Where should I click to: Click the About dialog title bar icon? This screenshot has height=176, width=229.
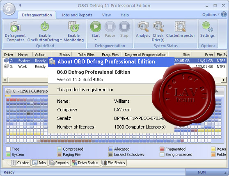point(52,61)
